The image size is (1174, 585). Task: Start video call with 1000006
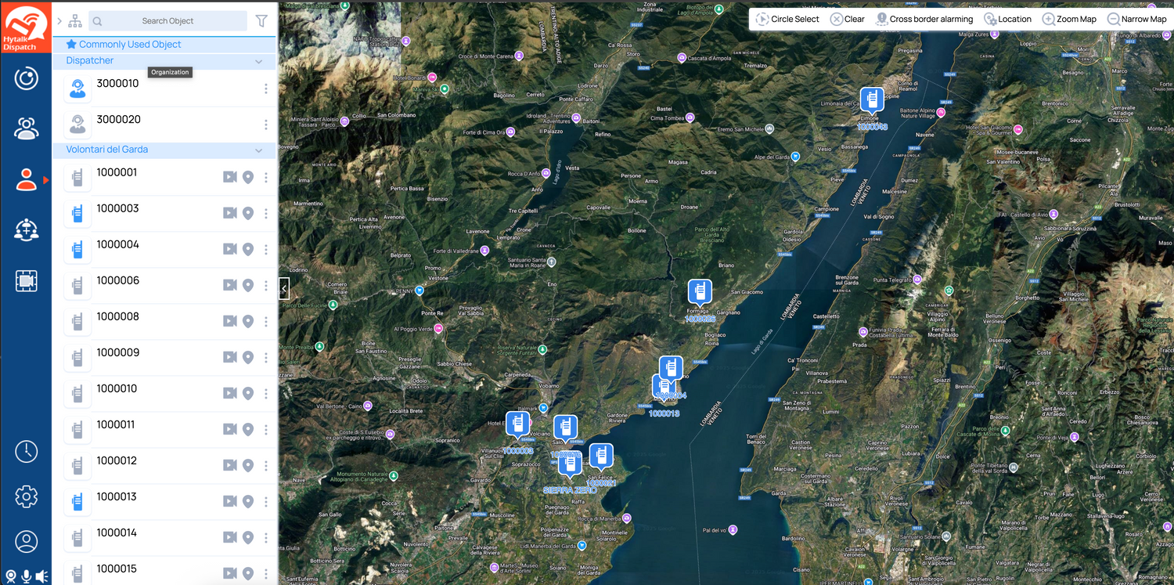[229, 285]
